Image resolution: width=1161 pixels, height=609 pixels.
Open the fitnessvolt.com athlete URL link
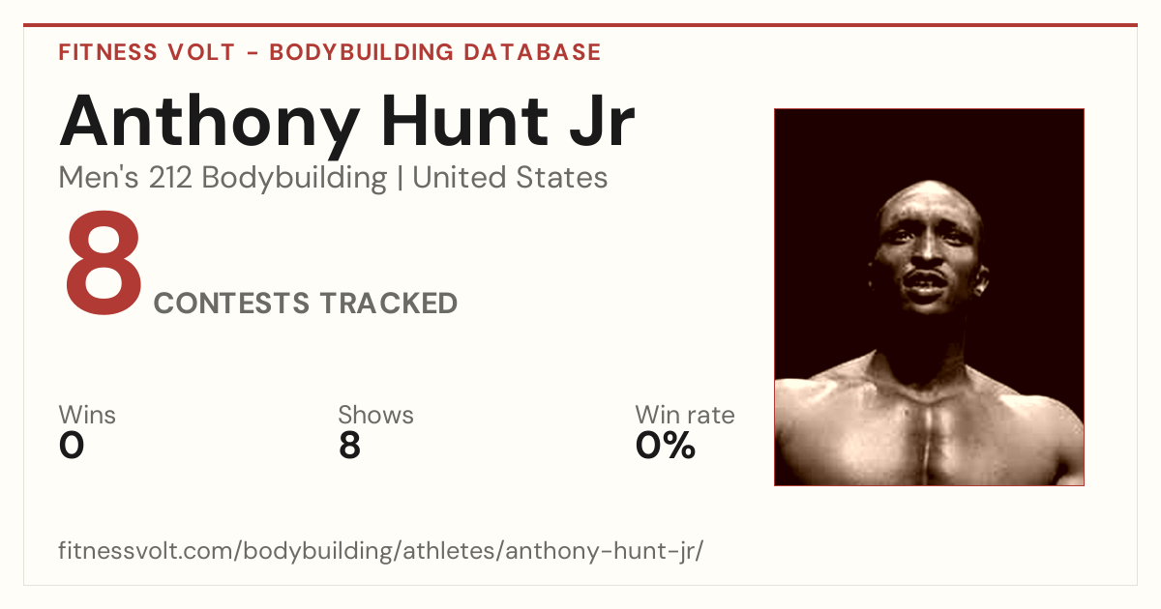[x=380, y=552]
